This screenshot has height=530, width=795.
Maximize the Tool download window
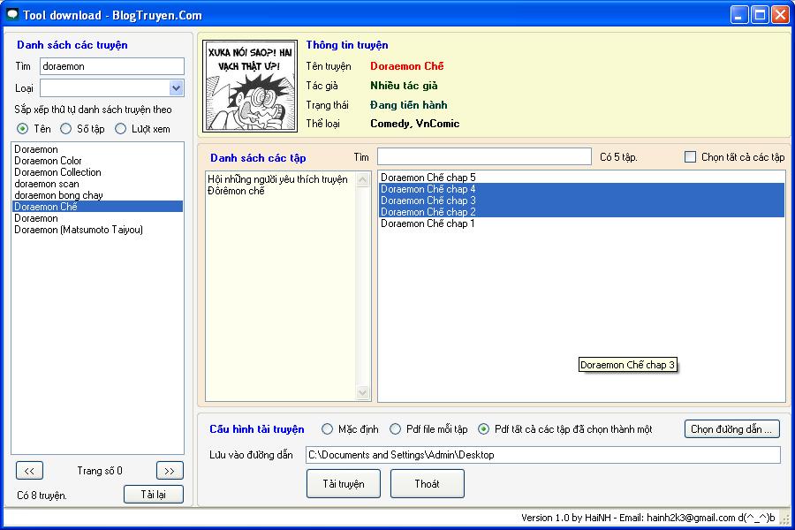pos(760,14)
